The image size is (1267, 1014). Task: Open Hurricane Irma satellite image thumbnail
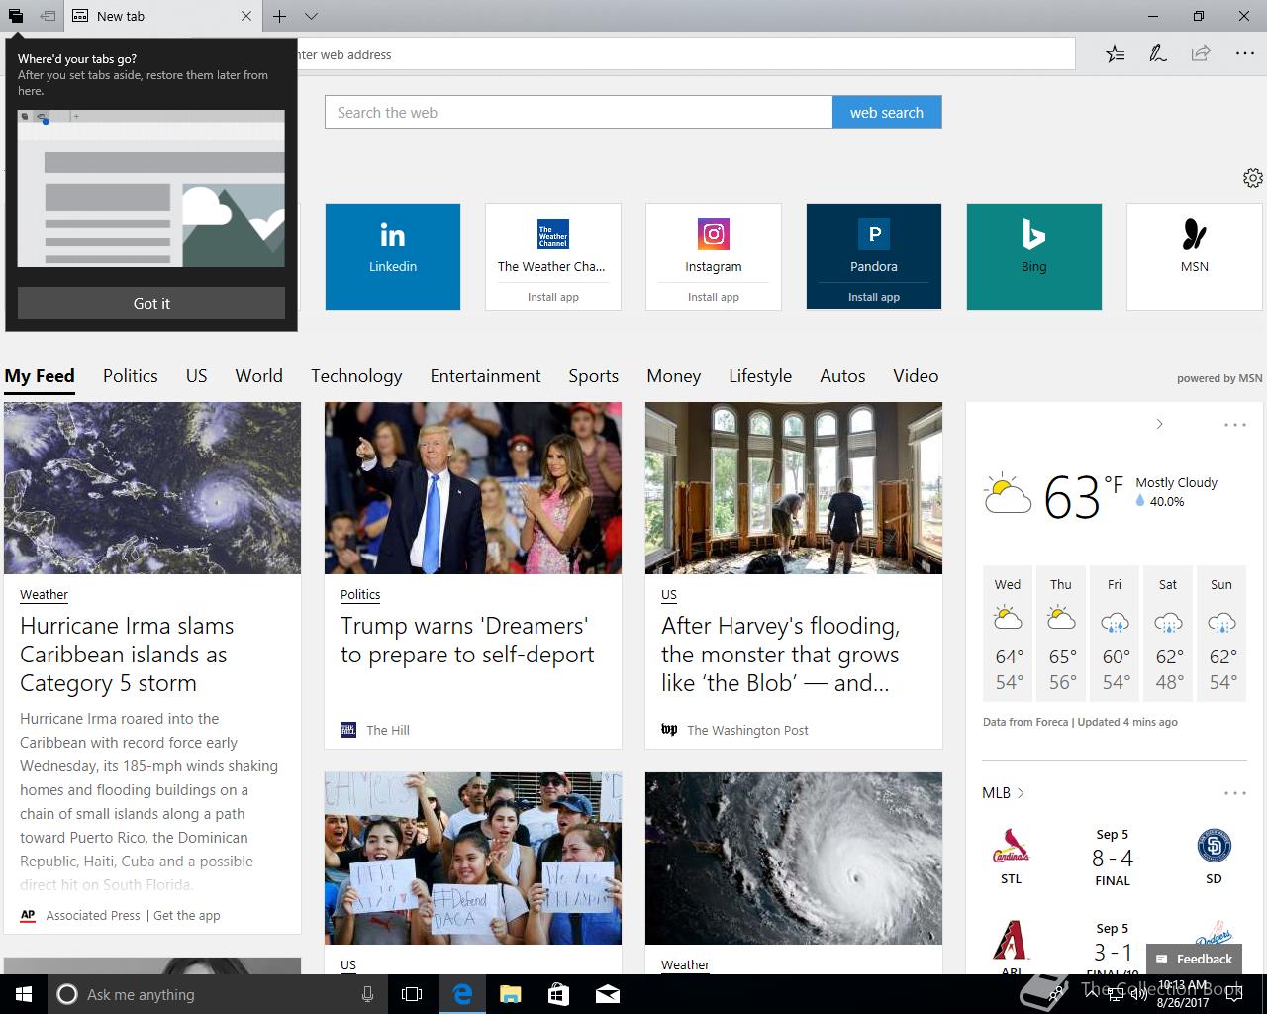point(152,488)
